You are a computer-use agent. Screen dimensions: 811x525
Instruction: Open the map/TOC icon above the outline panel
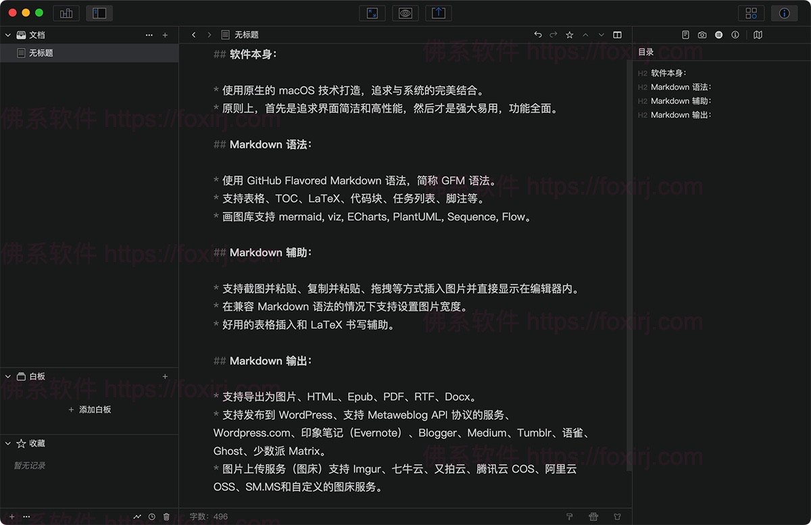coord(758,34)
